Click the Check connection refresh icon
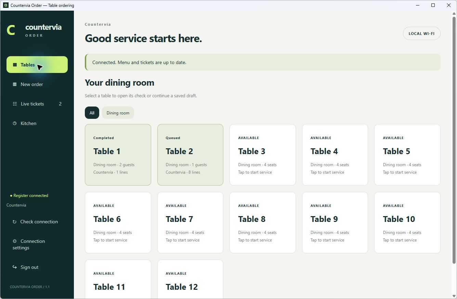Viewport: 457px width, 299px height. point(14,222)
